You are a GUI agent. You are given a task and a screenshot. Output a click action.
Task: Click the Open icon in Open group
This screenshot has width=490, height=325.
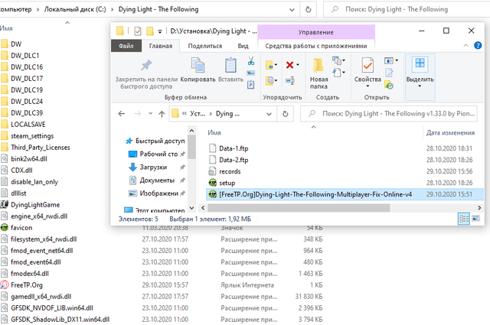389,60
